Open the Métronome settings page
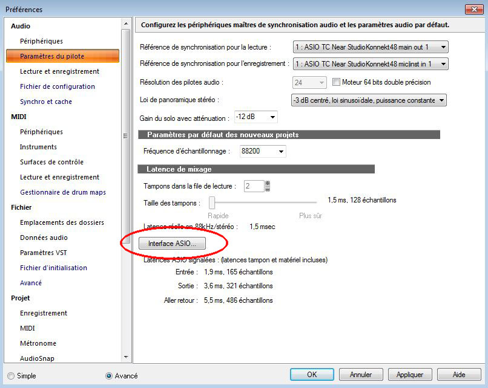The image size is (488, 388). coord(38,343)
